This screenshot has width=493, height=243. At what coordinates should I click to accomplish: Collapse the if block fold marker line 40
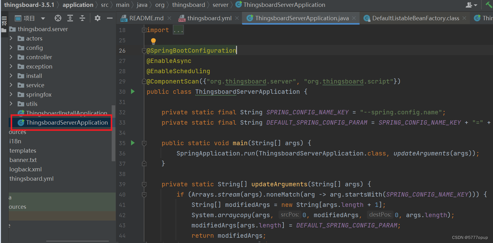click(144, 195)
